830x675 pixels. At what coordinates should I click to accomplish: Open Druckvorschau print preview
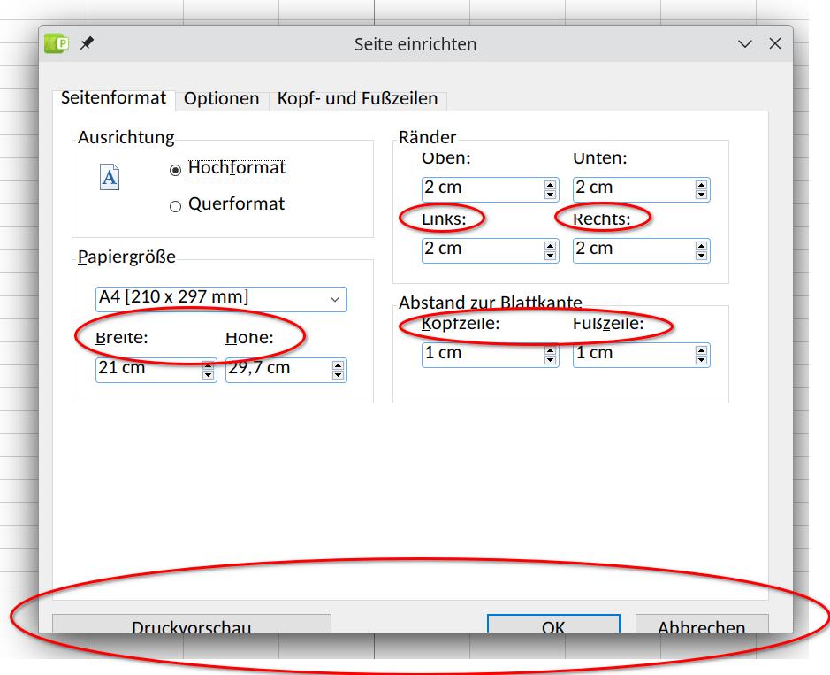(191, 625)
